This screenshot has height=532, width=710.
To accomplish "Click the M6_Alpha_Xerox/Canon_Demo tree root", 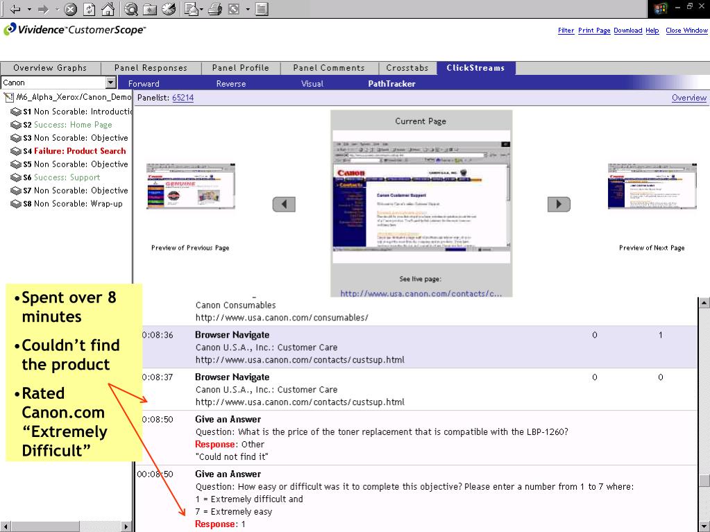I will click(74, 97).
